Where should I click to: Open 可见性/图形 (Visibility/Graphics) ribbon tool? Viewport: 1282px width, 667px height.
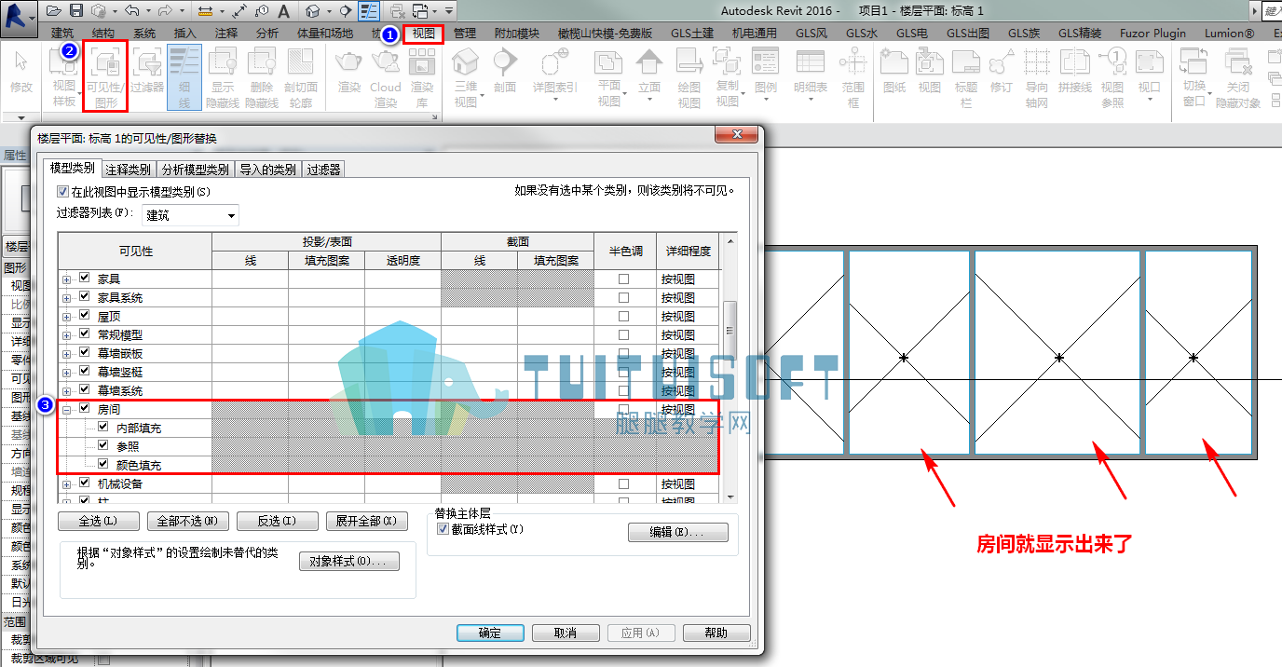pyautogui.click(x=105, y=78)
